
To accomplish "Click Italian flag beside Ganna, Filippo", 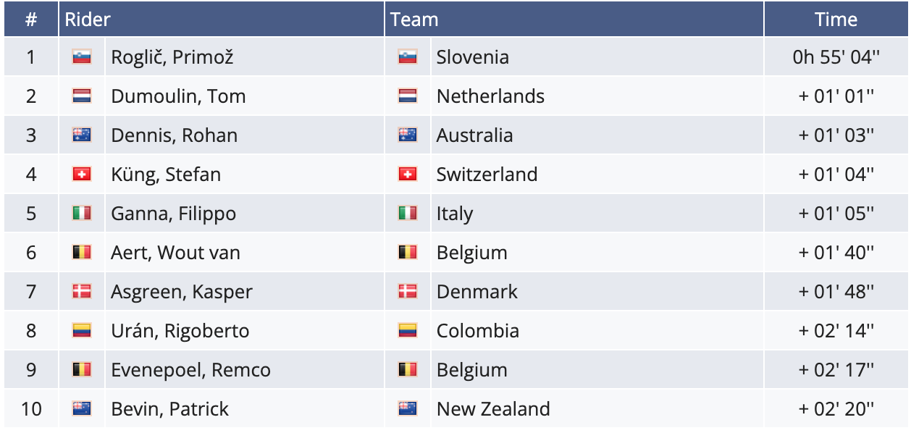I will [x=82, y=214].
